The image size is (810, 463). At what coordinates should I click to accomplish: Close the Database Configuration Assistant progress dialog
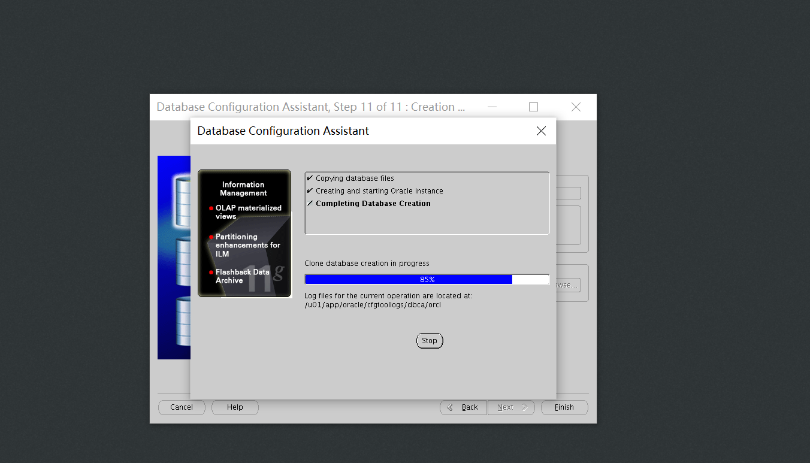coord(541,131)
